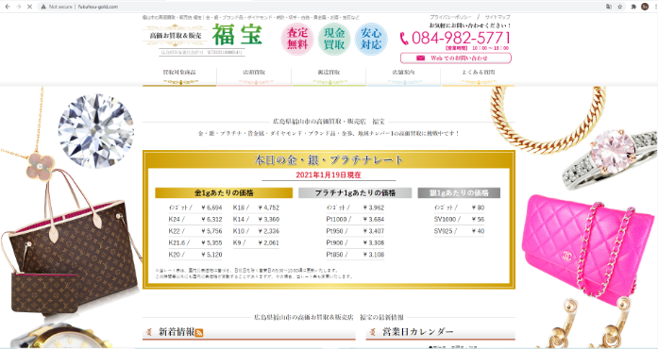
Task: Click the 新着情報 section heading
Action: click(x=177, y=332)
